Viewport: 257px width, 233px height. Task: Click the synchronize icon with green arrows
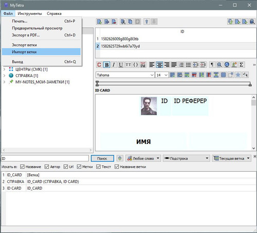[x=230, y=22]
